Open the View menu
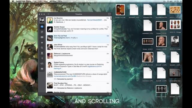Screen dimensions: 192x108 tap(46, 1)
